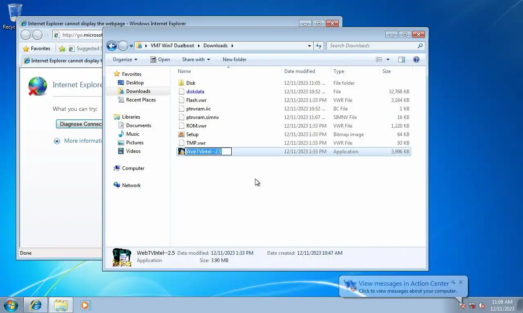Click Downloads breadcrumb in address bar
523x313 pixels.
tap(215, 46)
